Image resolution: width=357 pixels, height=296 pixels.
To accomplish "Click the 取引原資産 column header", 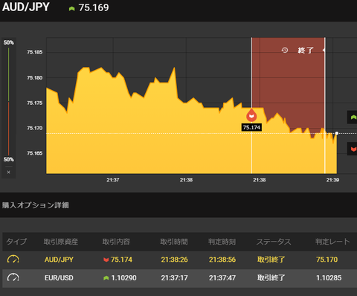I will pyautogui.click(x=61, y=242).
